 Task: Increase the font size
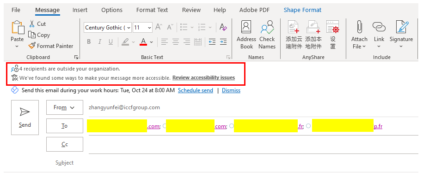[x=159, y=27]
